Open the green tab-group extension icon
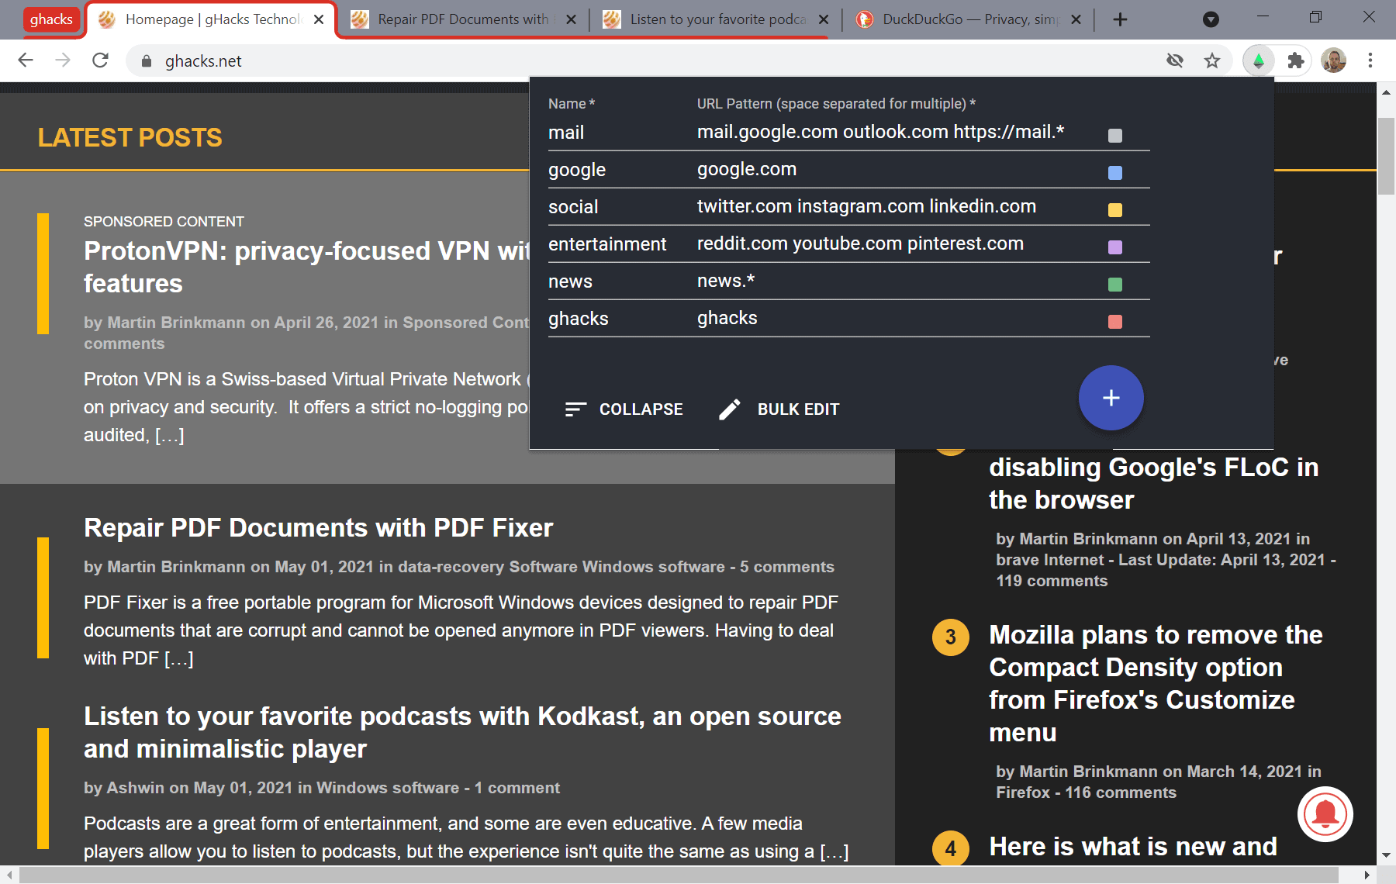 (x=1258, y=60)
